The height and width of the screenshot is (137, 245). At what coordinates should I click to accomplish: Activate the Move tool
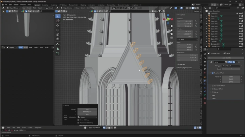58,26
